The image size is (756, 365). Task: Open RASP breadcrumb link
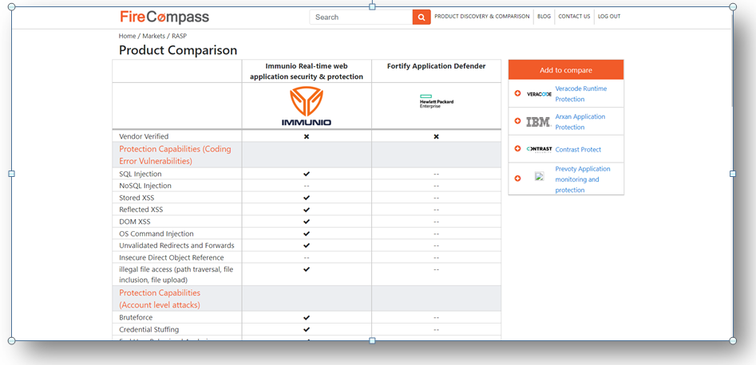(x=179, y=36)
